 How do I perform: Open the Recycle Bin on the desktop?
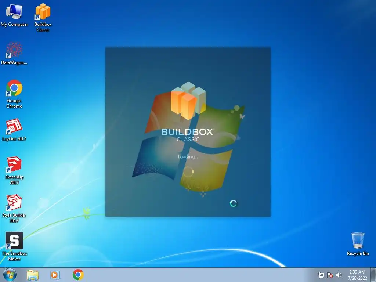[x=358, y=244]
